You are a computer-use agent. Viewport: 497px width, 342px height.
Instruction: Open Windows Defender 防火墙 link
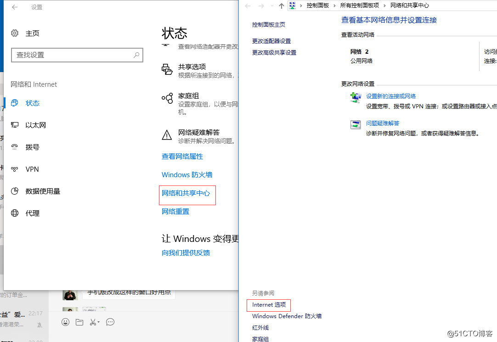tap(287, 316)
